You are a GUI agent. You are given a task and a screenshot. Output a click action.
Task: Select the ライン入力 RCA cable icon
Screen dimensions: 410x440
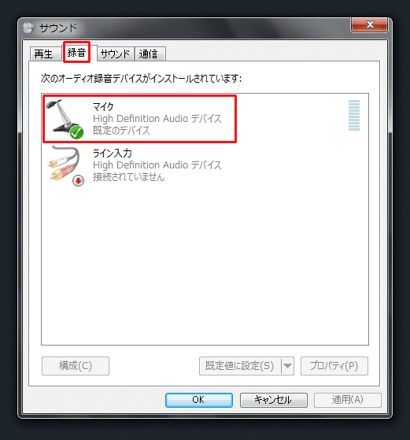tap(65, 165)
